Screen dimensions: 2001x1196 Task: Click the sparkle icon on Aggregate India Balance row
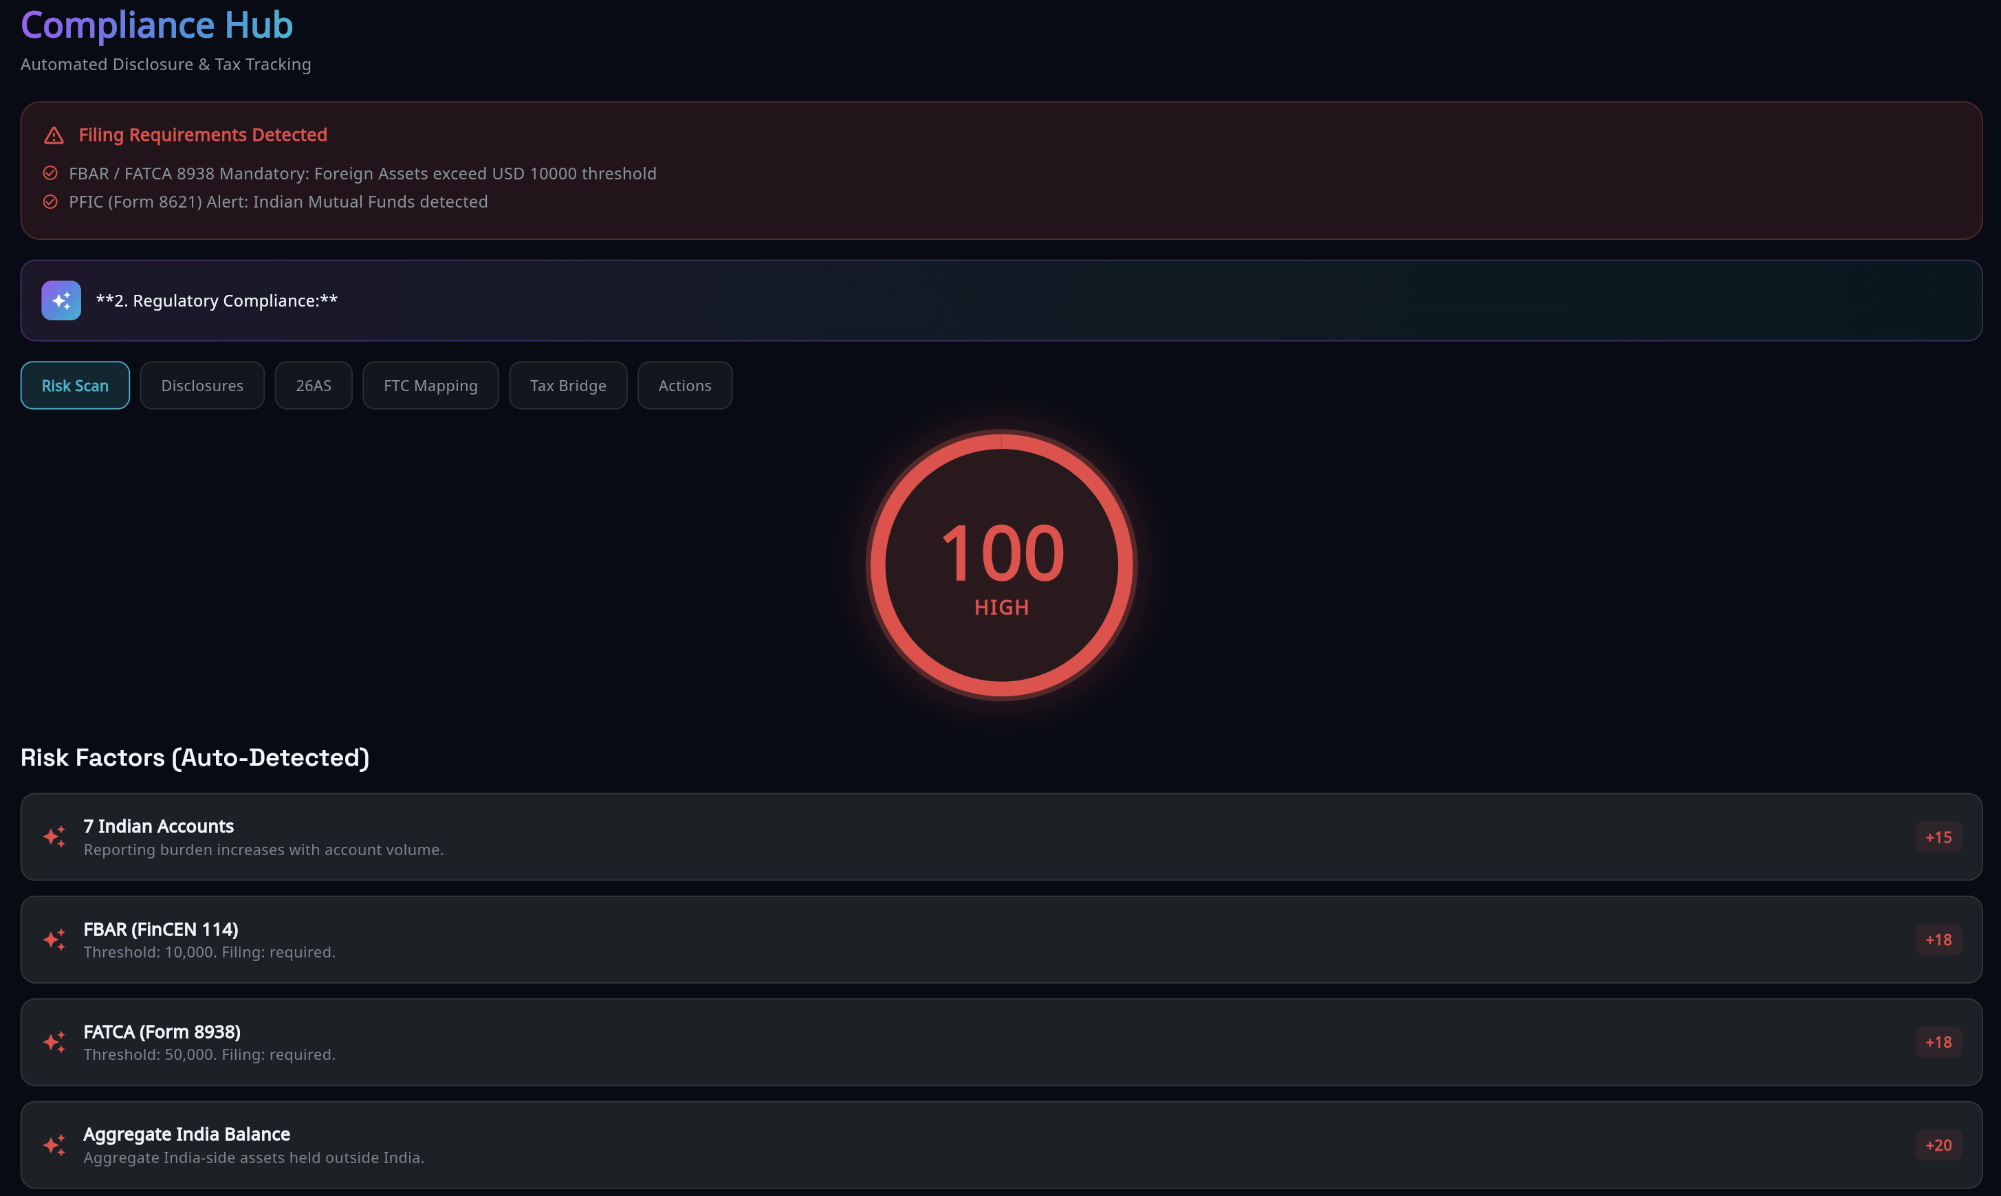point(54,1145)
